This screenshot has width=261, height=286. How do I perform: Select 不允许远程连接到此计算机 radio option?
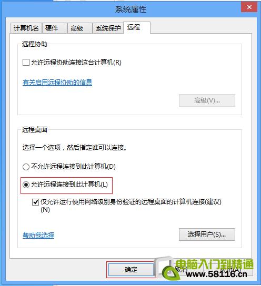[26, 167]
